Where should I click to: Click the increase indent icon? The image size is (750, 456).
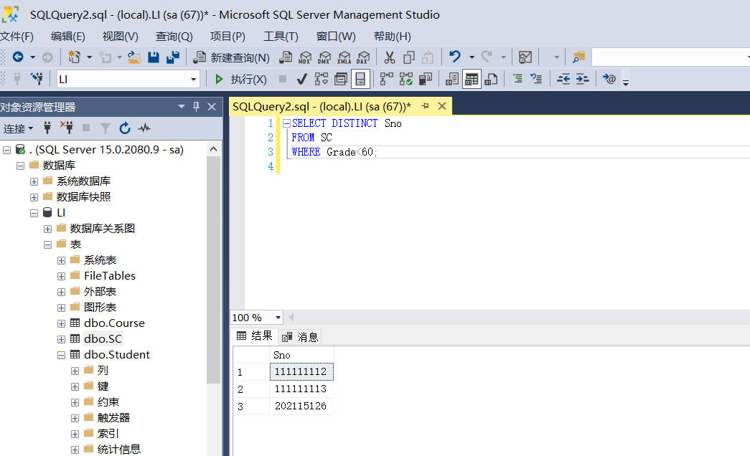click(x=582, y=79)
